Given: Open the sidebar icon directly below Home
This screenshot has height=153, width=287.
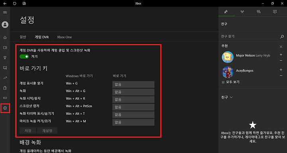Looking at the screenshot, I should coord(5,48).
